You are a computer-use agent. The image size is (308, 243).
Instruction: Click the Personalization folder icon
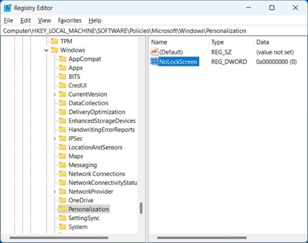click(x=63, y=209)
